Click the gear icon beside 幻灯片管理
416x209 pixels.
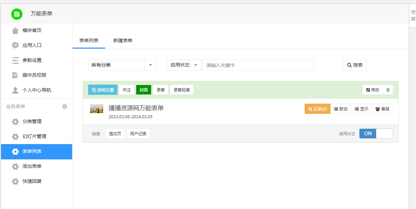15,137
